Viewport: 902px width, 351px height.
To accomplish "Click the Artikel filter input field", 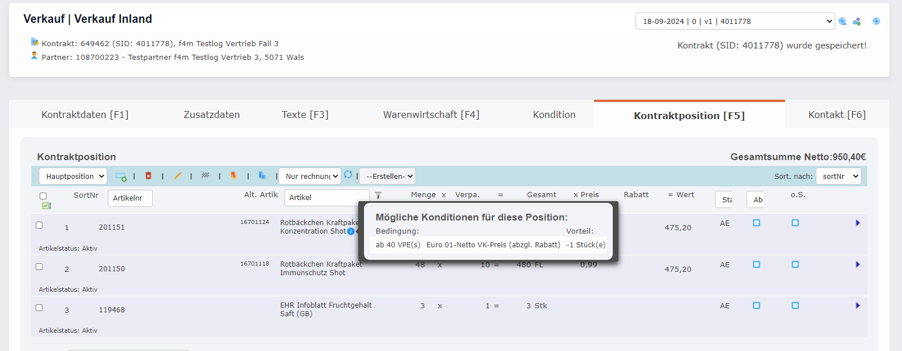I will coord(326,198).
